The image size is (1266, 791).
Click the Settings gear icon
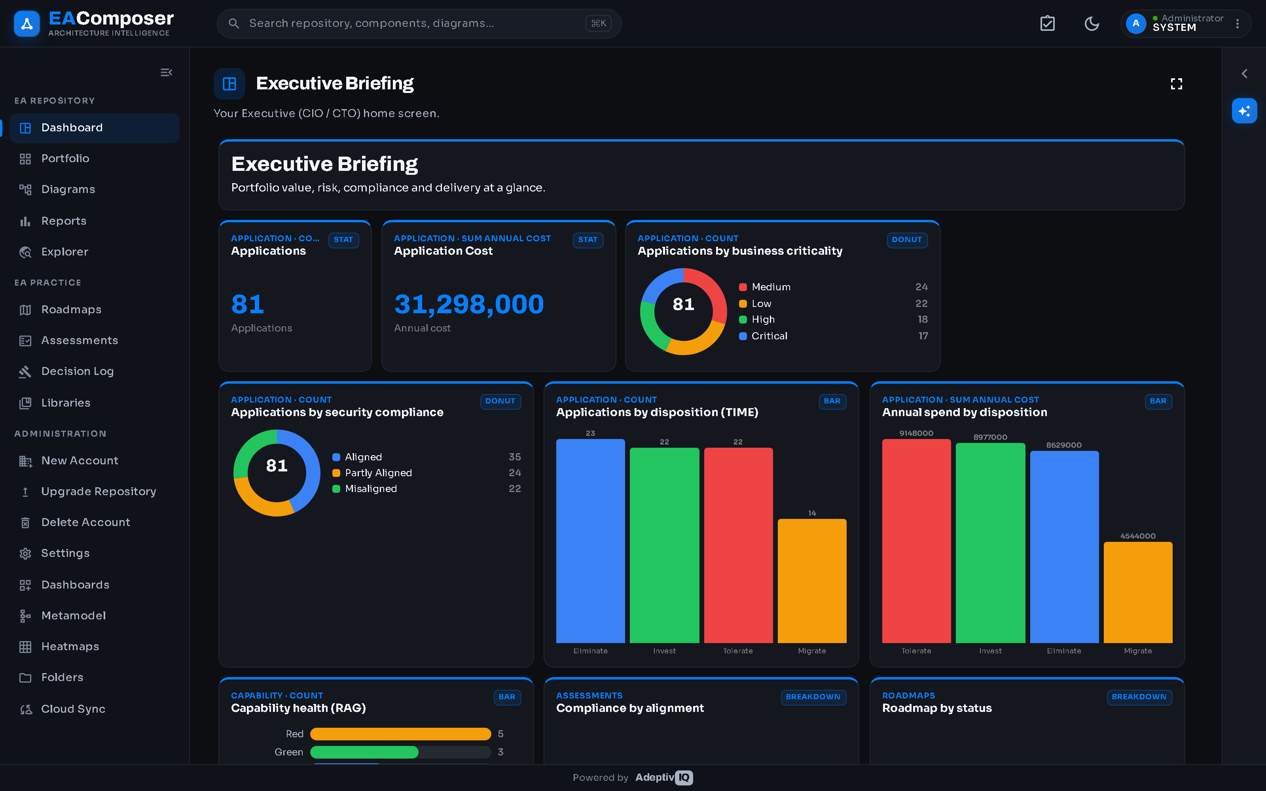pyautogui.click(x=25, y=553)
